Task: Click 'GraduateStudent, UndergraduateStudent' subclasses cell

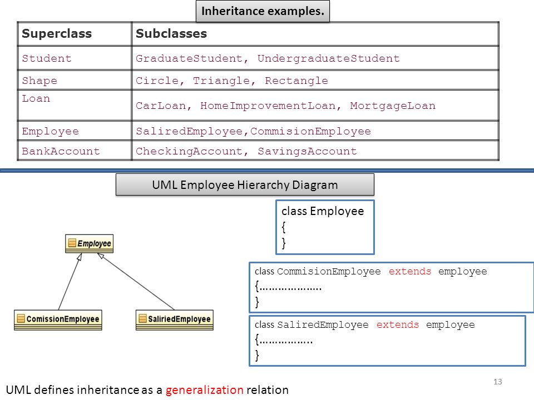Action: coord(315,58)
